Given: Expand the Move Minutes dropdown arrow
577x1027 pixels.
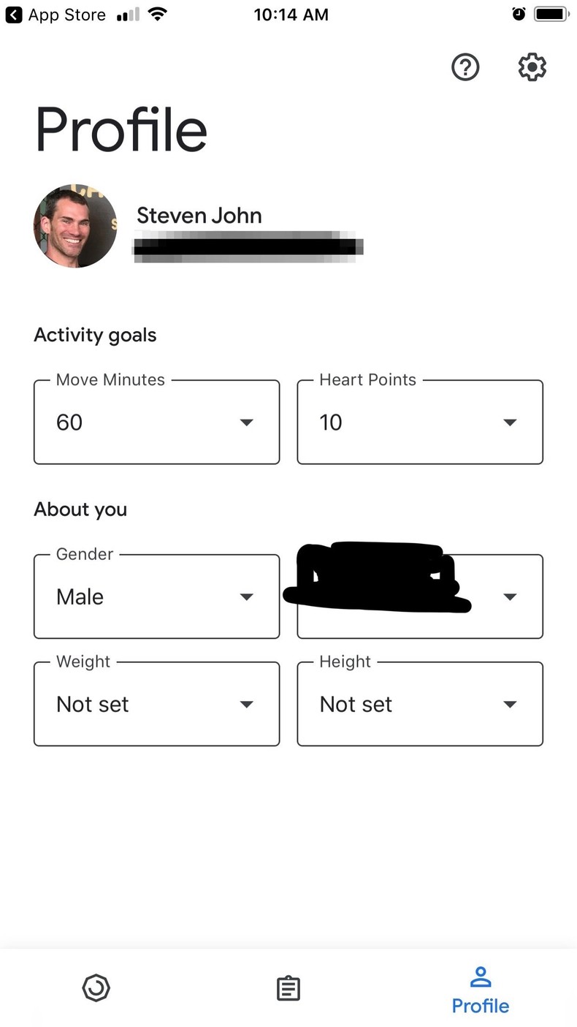Looking at the screenshot, I should tap(247, 422).
